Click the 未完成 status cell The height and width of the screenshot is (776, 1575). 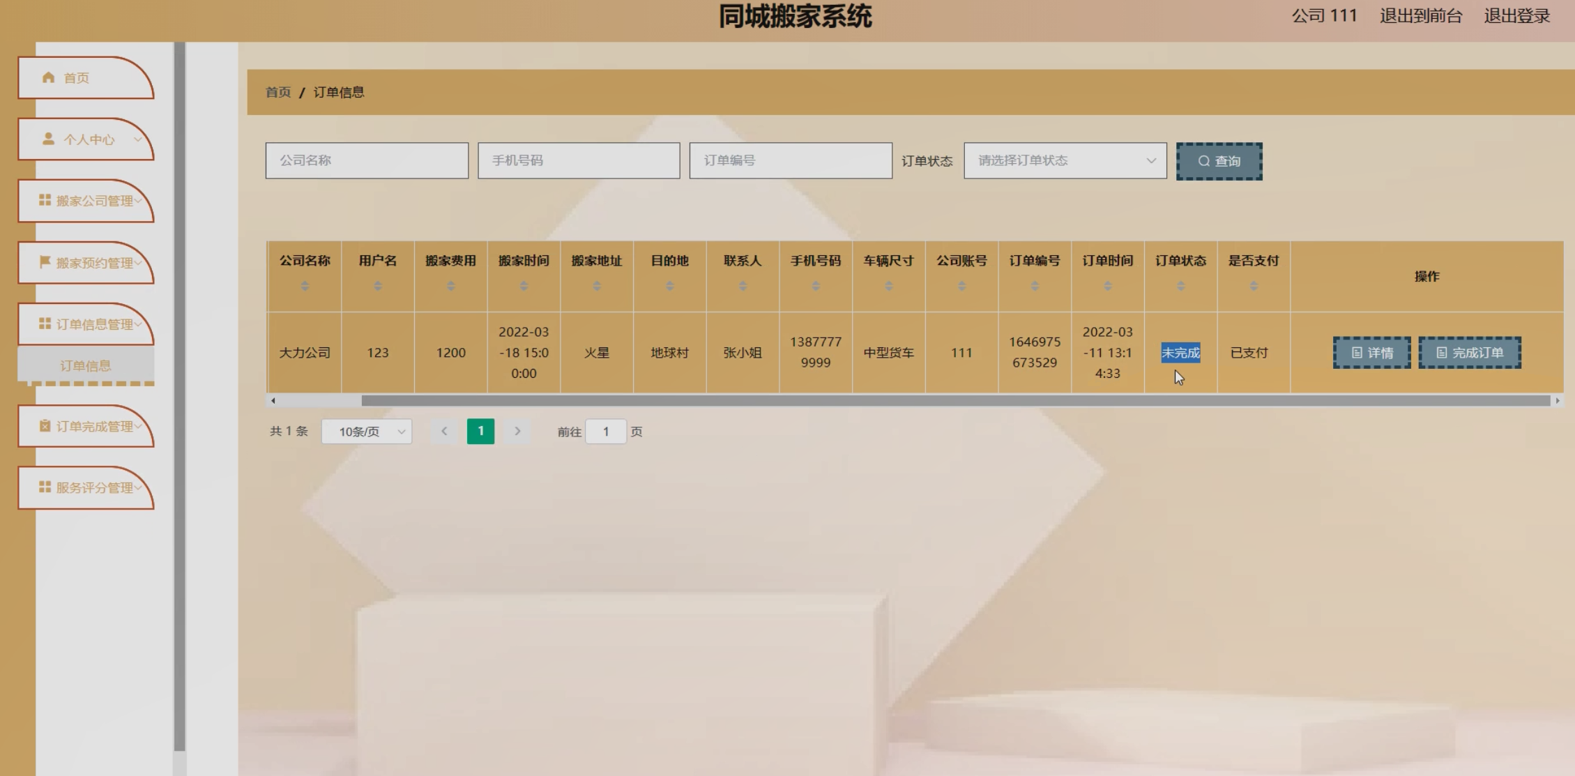(1180, 353)
